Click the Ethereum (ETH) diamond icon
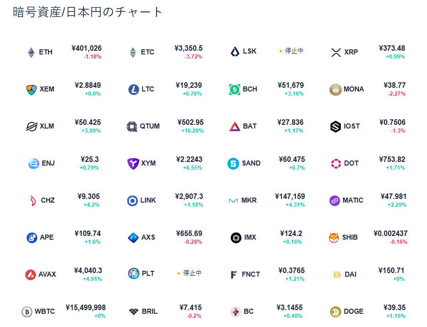 [31, 52]
